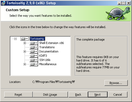Click 'The complete package' description text
Image resolution: width=132 pixels, height=102 pixels.
[90, 39]
